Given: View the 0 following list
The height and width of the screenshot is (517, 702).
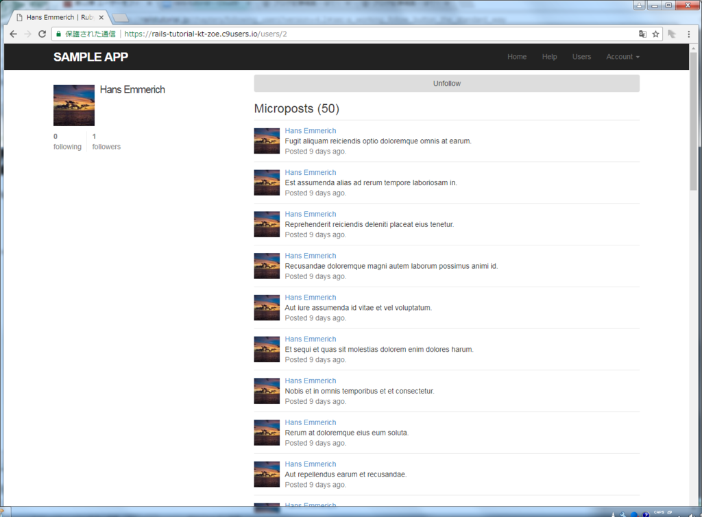Looking at the screenshot, I should [67, 141].
